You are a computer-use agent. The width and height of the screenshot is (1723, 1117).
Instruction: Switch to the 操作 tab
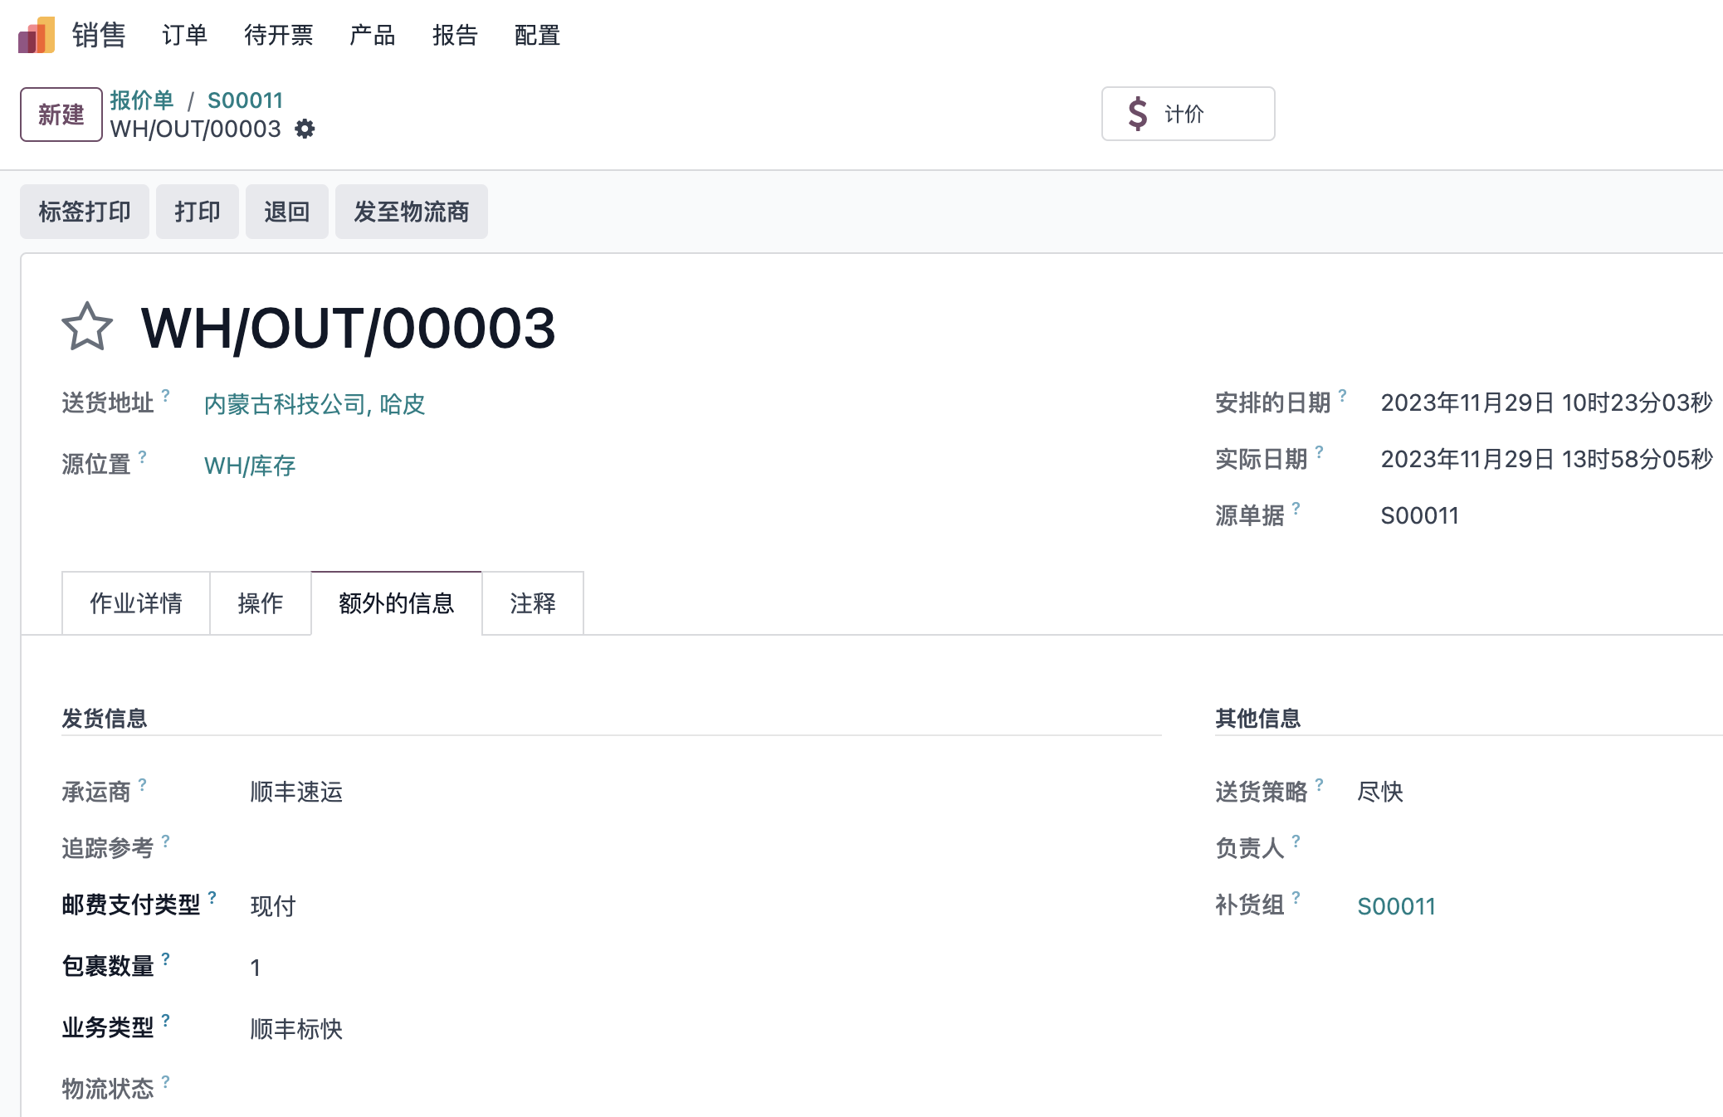(261, 603)
